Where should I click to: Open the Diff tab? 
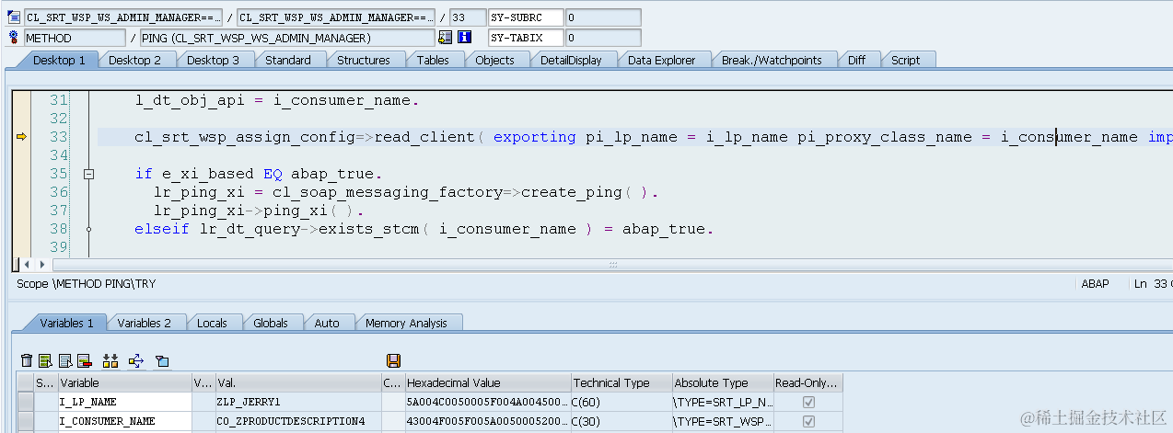point(857,60)
